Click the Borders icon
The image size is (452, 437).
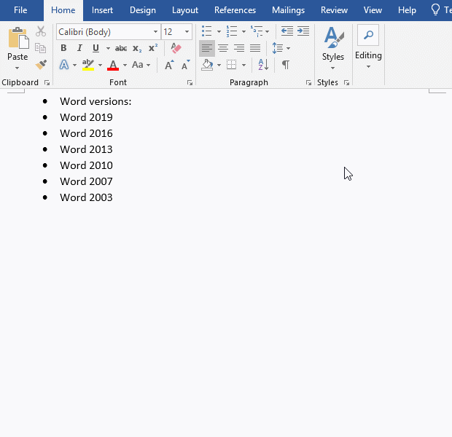(232, 65)
